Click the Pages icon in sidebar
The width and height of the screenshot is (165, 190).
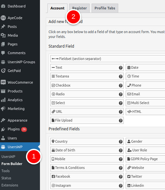click(x=3, y=44)
